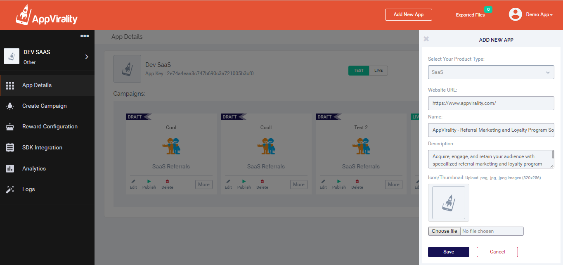
Task: Edit the Cooll campaign
Action: 228,184
